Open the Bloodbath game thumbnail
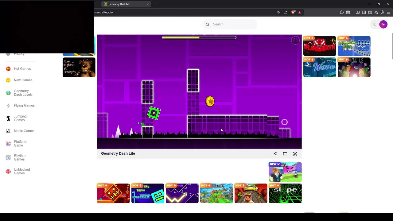 [x=320, y=46]
